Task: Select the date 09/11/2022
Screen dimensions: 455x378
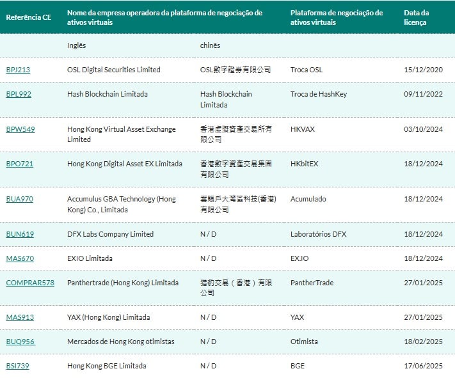Action: tap(424, 94)
